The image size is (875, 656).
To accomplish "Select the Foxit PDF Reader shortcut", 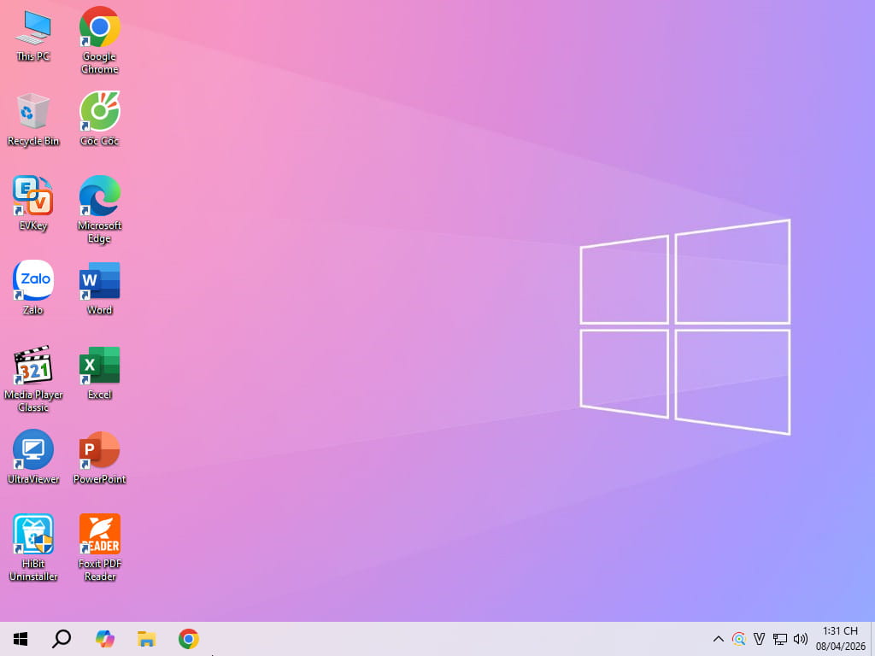I will (99, 548).
